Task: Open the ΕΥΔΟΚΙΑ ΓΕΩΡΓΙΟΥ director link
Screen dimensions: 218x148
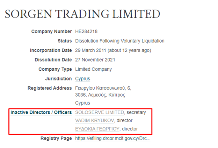Action: click(97, 129)
